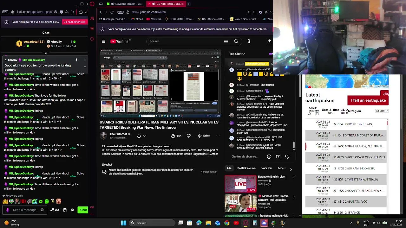This screenshot has width=406, height=228.
Task: Click I felt an earthquake button
Action: (x=368, y=100)
